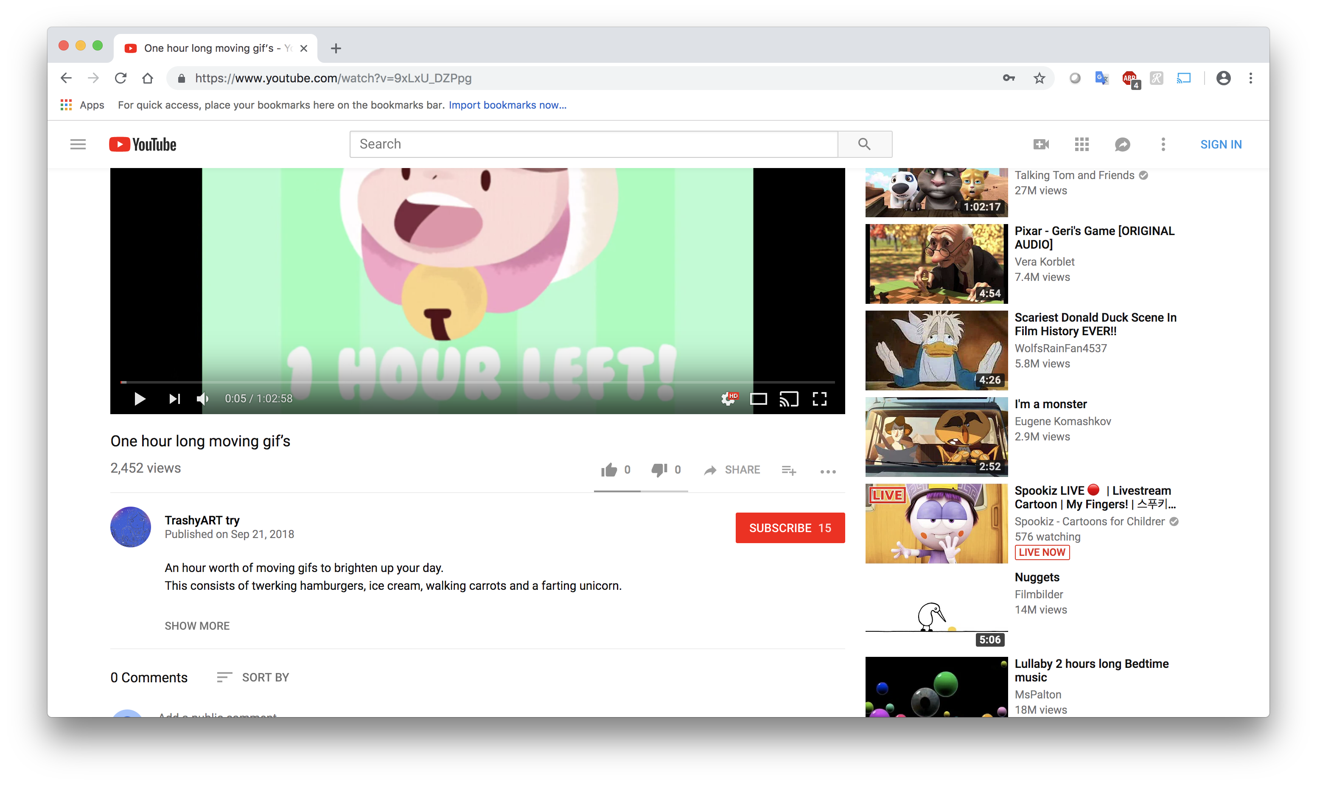Expand description with SHOW MORE
The height and width of the screenshot is (785, 1317).
click(x=197, y=626)
